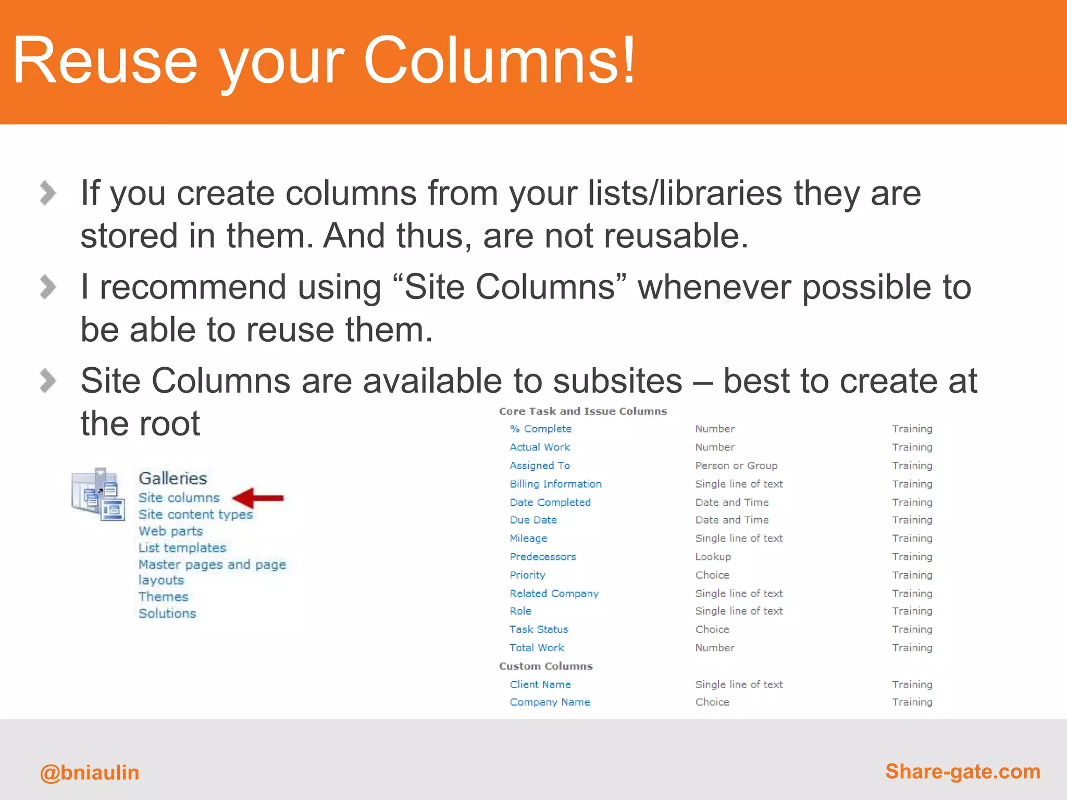
Task: Click the List templates link
Action: [x=182, y=548]
